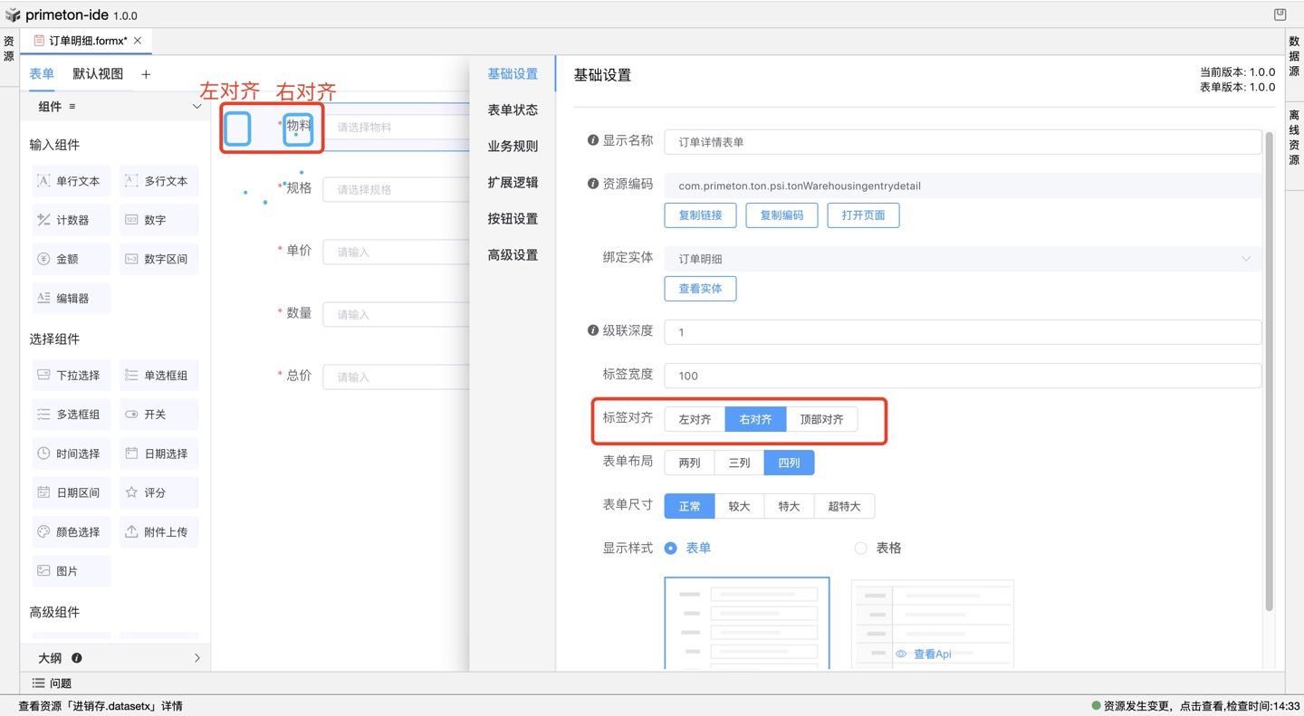Image resolution: width=1304 pixels, height=716 pixels.
Task: Expand the 大纲 panel
Action: (x=197, y=658)
